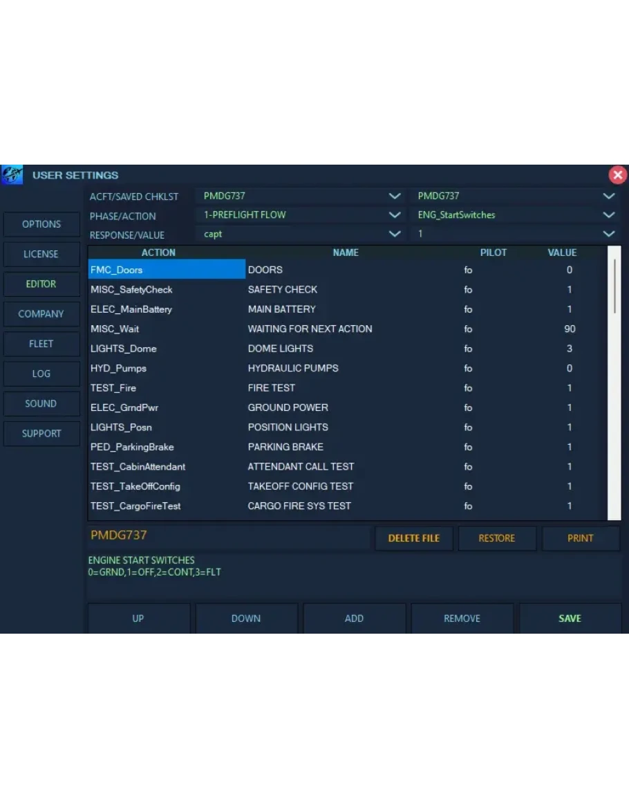Image resolution: width=629 pixels, height=799 pixels.
Task: Open the ENG_StartSwitches action dropdown
Action: (x=608, y=215)
